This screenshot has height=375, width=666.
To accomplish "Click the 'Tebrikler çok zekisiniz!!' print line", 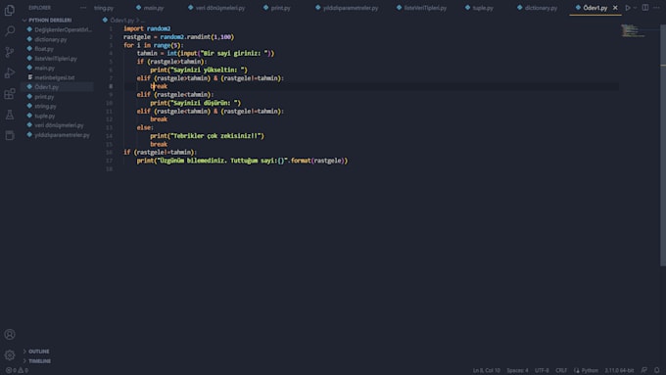I will pyautogui.click(x=207, y=136).
